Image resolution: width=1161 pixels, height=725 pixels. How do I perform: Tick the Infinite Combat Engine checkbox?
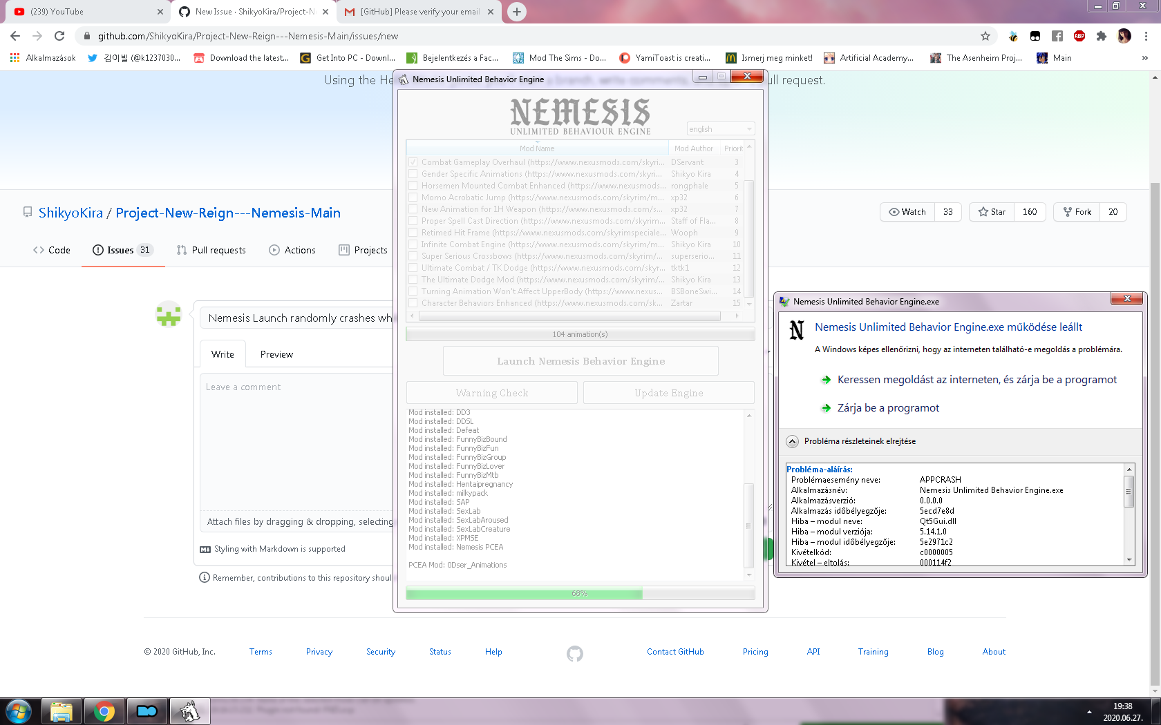413,244
